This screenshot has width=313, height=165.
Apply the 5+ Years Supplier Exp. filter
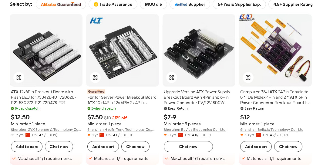239,5
